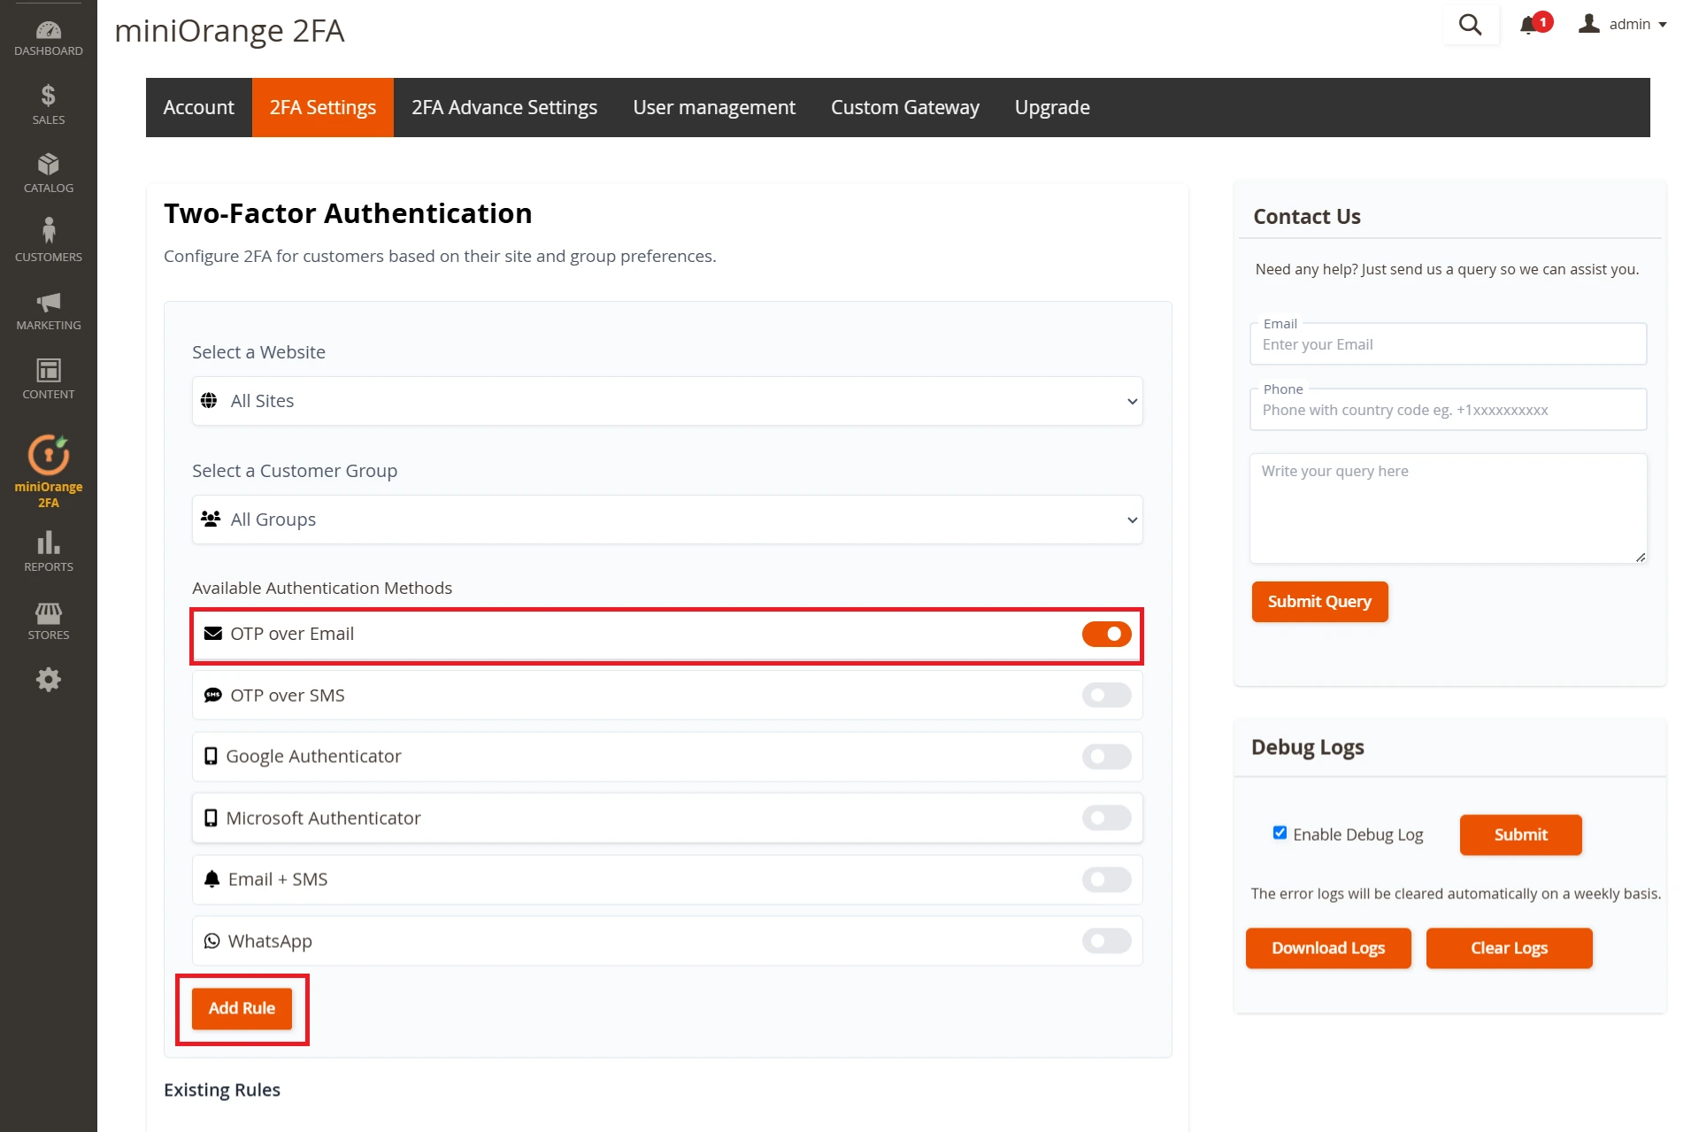Click the WhatsApp logo icon
The height and width of the screenshot is (1132, 1699).
pyautogui.click(x=212, y=941)
